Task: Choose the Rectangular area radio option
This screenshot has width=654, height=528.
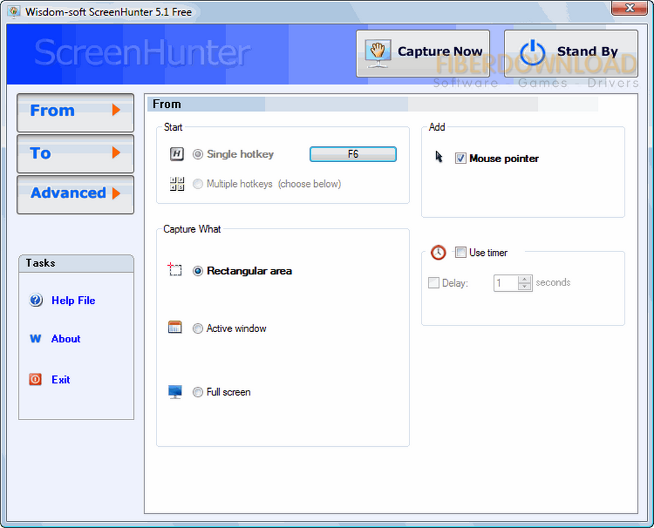Action: (198, 271)
